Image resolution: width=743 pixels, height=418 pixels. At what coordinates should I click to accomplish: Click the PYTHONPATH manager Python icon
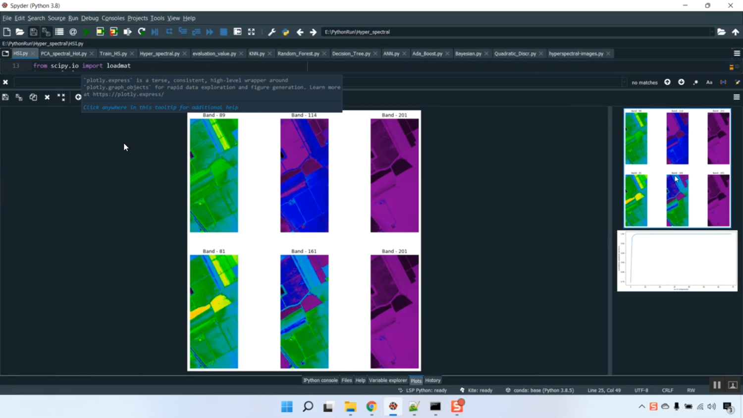point(285,32)
